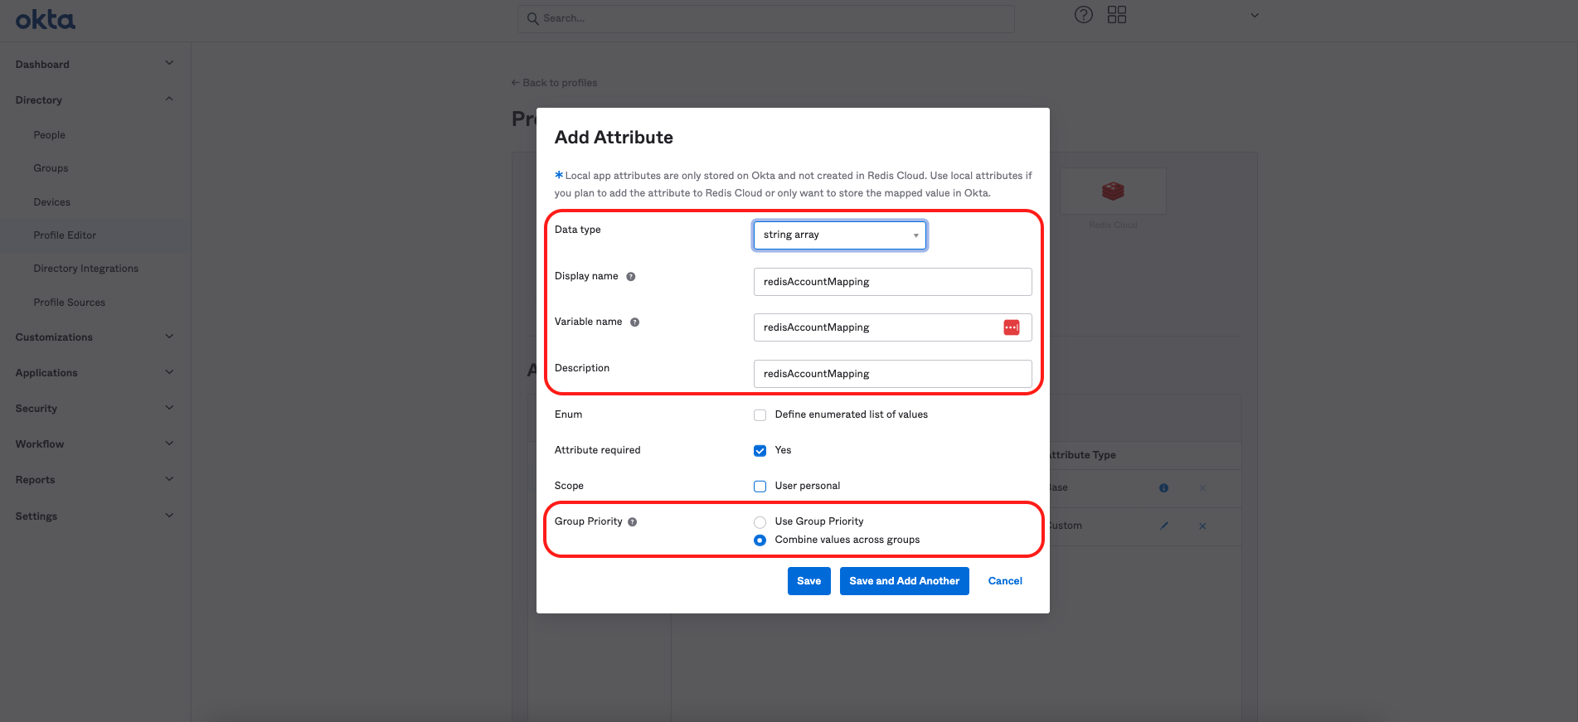The height and width of the screenshot is (722, 1578).
Task: Click Cancel to close the dialog
Action: (1005, 581)
